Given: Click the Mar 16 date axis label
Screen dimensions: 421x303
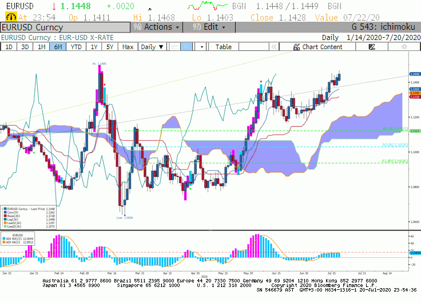Looking at the screenshot, I should coord(112,273).
